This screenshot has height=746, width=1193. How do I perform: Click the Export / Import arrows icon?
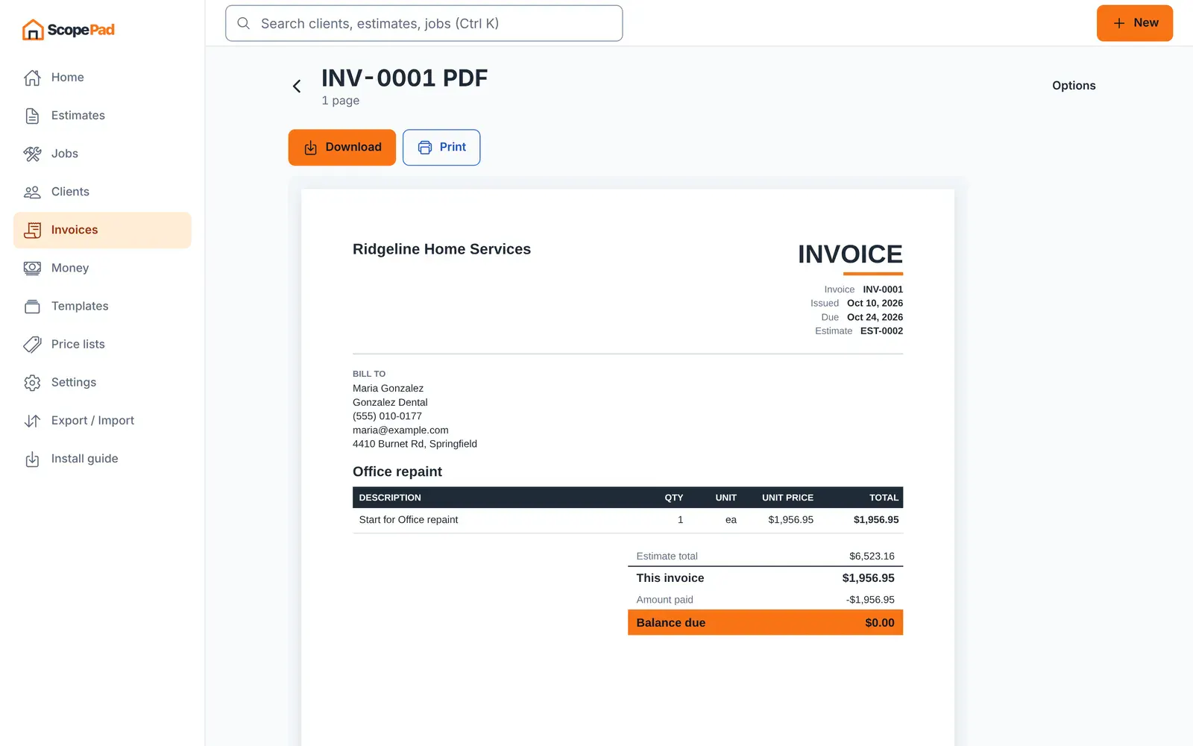tap(32, 421)
